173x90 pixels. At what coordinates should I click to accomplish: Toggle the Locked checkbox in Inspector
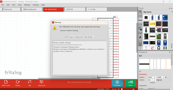(148, 83)
